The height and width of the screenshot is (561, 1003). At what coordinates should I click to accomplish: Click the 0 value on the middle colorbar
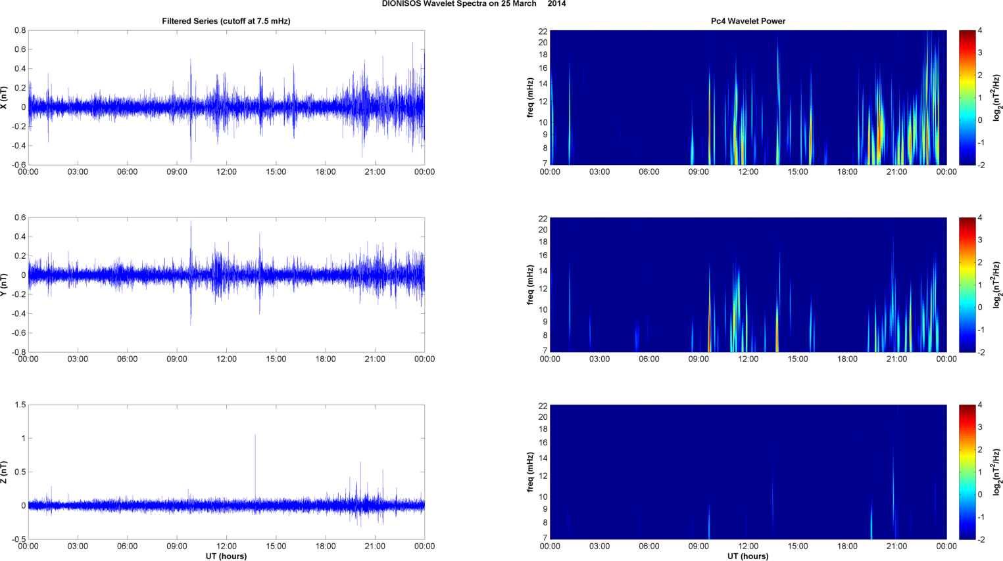click(x=980, y=307)
